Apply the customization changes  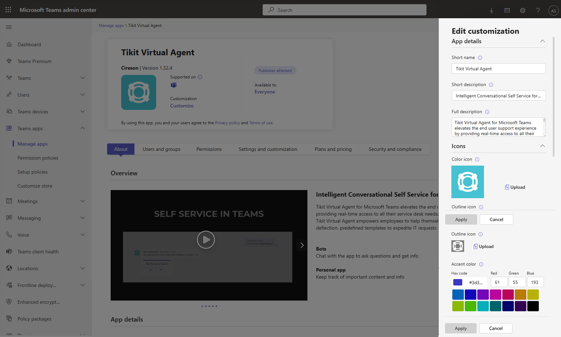(x=460, y=328)
